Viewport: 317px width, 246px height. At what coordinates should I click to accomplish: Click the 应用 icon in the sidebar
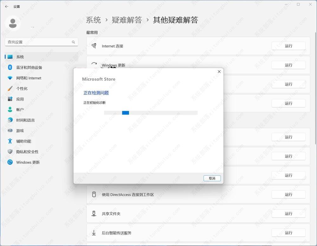(10, 99)
